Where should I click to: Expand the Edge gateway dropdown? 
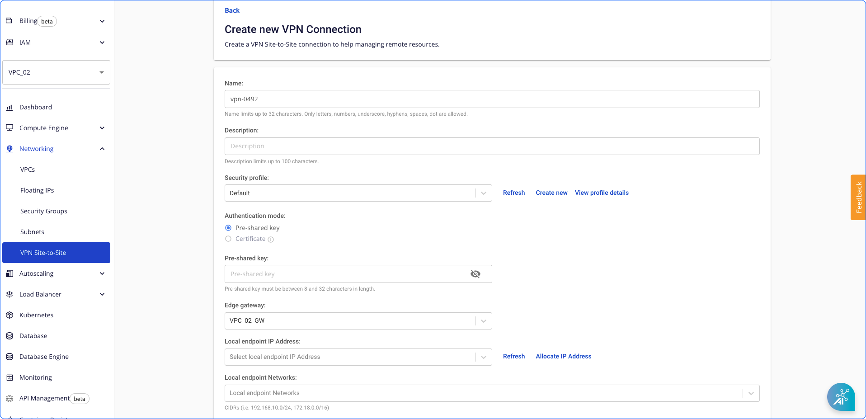[358, 321]
